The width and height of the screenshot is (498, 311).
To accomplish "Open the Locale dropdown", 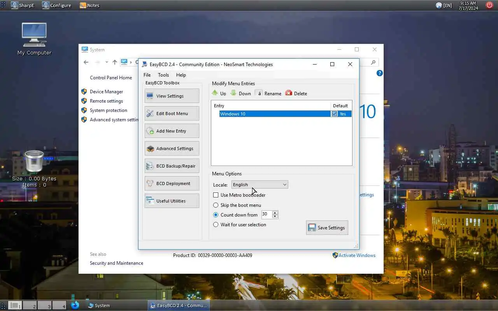I will point(260,185).
